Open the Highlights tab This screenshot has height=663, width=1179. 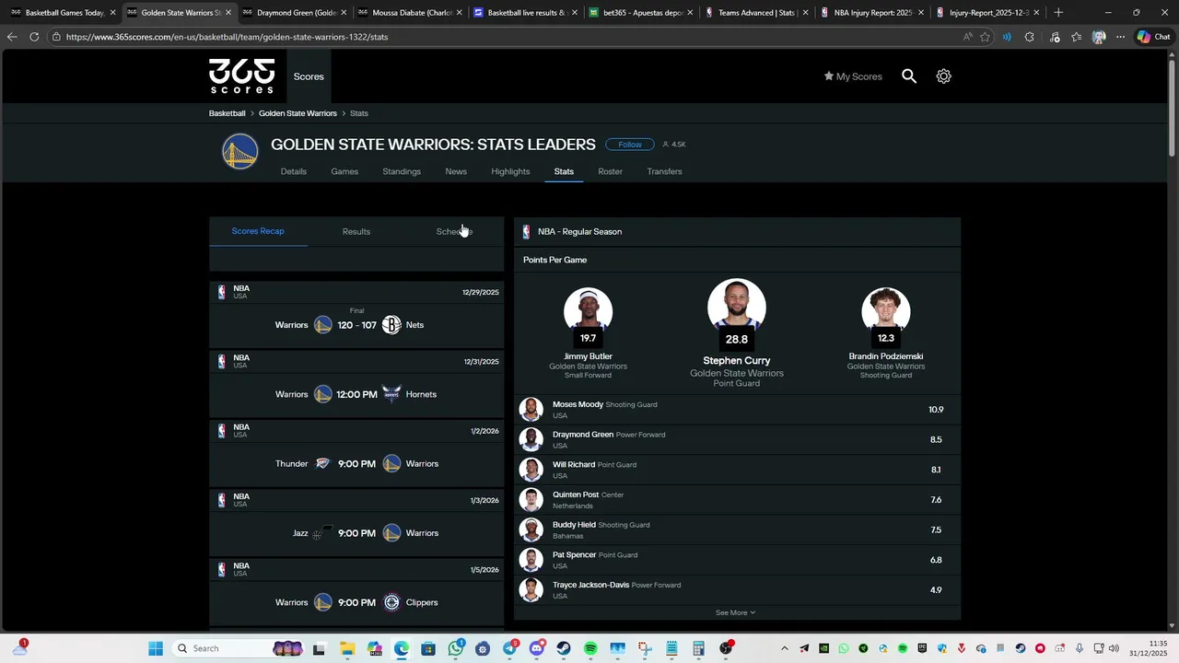click(x=510, y=171)
